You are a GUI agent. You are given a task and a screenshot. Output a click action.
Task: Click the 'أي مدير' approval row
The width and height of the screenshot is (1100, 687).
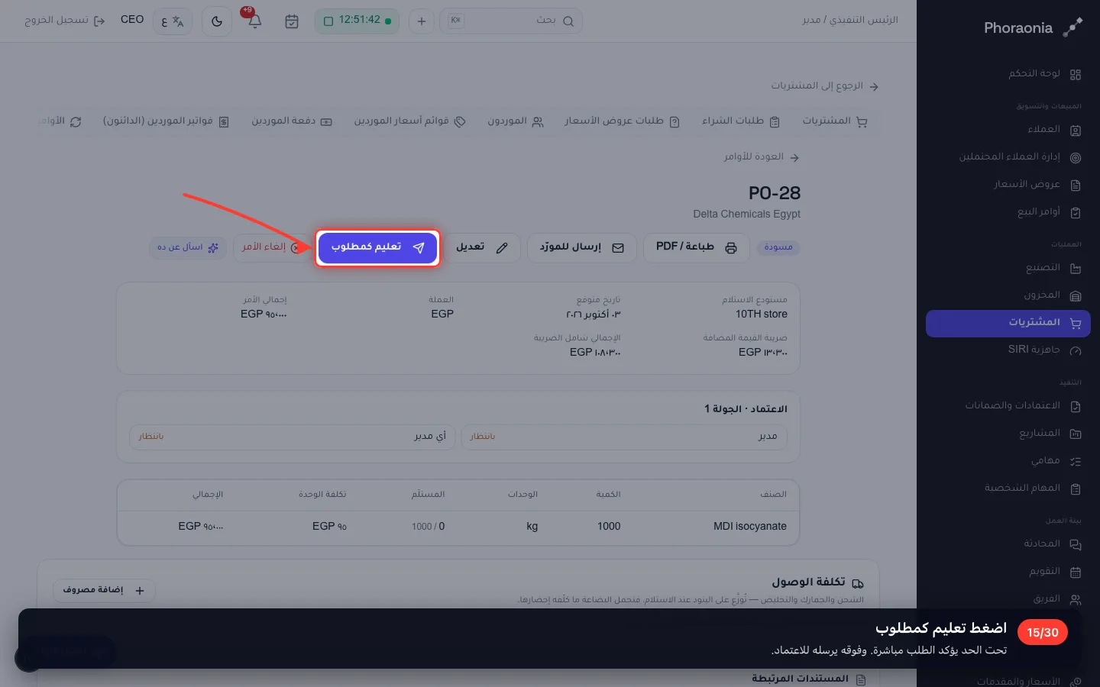click(293, 437)
